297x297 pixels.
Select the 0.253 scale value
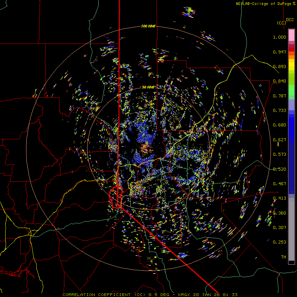point(280,242)
